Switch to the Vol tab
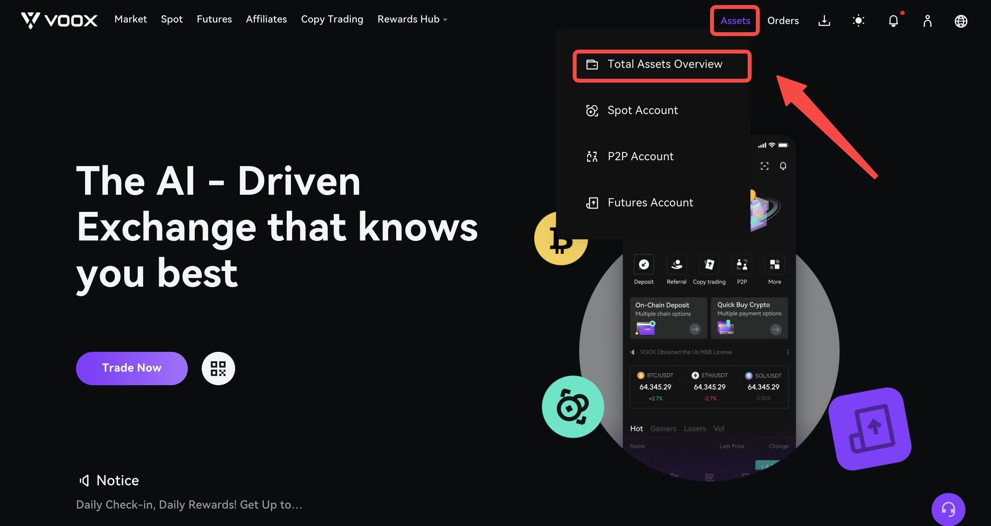 (718, 428)
